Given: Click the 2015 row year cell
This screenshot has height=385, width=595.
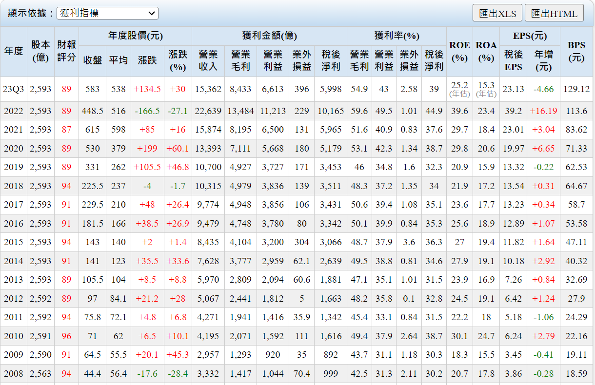Looking at the screenshot, I should (14, 242).
